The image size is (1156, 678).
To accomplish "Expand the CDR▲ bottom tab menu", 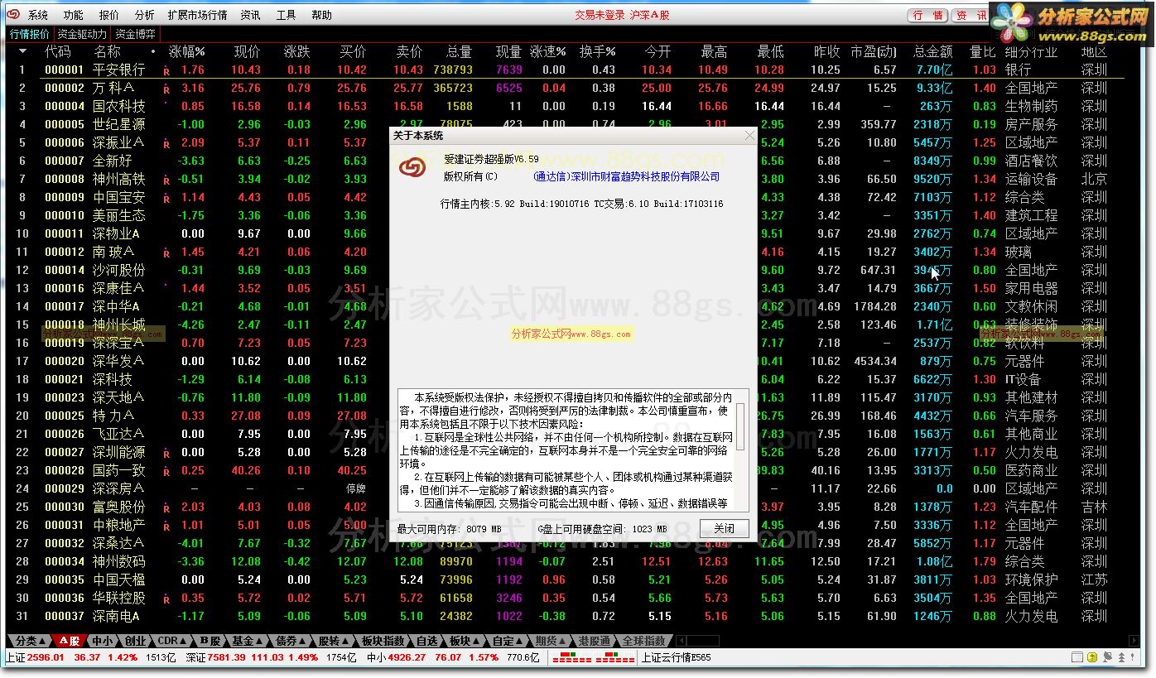I will pyautogui.click(x=173, y=641).
